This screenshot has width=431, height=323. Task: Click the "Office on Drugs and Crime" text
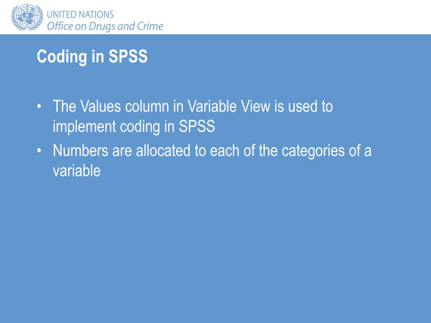(x=105, y=26)
